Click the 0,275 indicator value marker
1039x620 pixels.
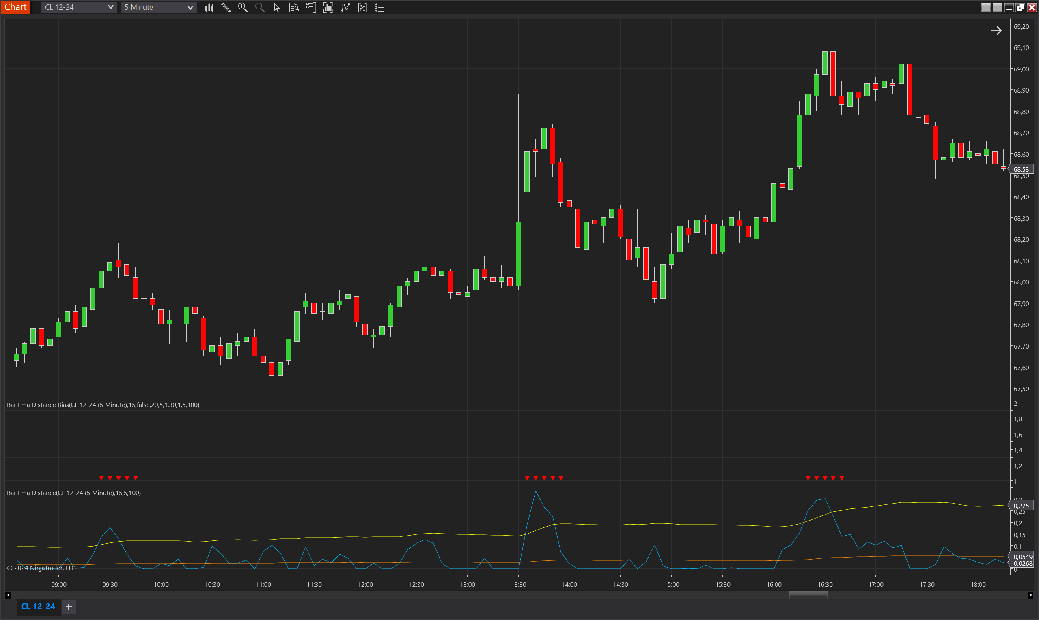pos(1021,506)
